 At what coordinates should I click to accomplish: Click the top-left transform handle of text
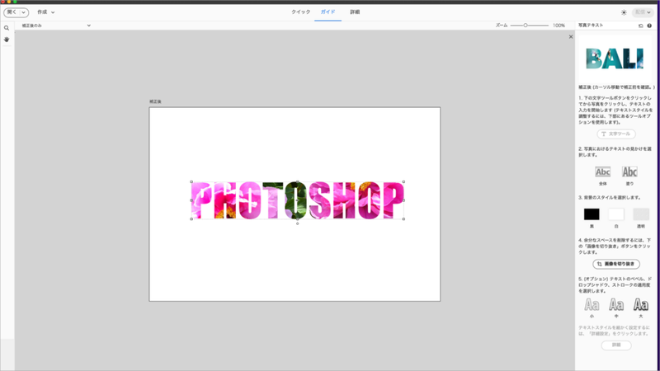[x=191, y=181]
